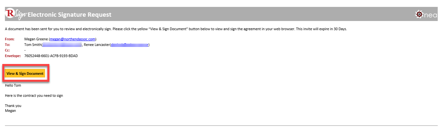
Task: Open megan@northendassoc.com email link
Action: click(72, 39)
